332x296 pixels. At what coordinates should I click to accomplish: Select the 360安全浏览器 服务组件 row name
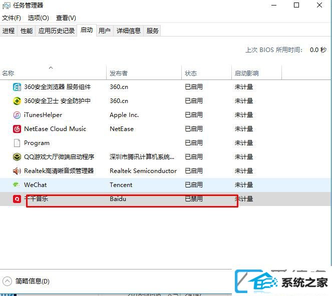[58, 87]
